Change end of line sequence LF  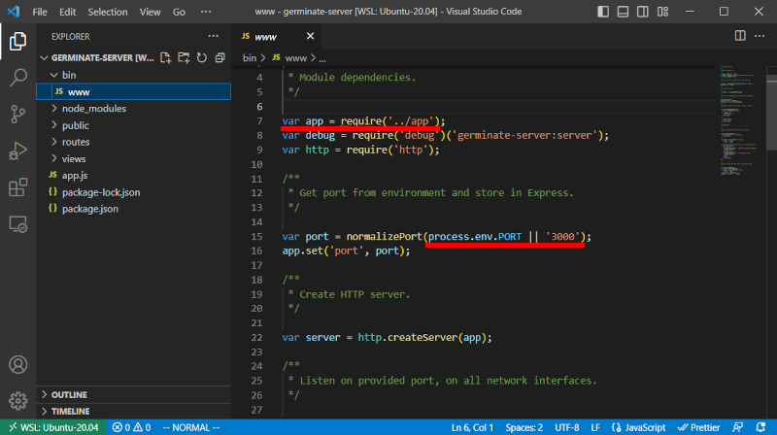[x=595, y=427]
